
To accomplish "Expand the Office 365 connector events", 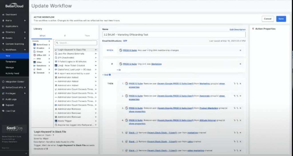I will tap(49, 55).
